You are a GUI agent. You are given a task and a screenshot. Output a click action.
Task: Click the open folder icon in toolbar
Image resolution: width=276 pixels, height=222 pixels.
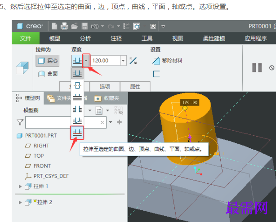click(74, 27)
